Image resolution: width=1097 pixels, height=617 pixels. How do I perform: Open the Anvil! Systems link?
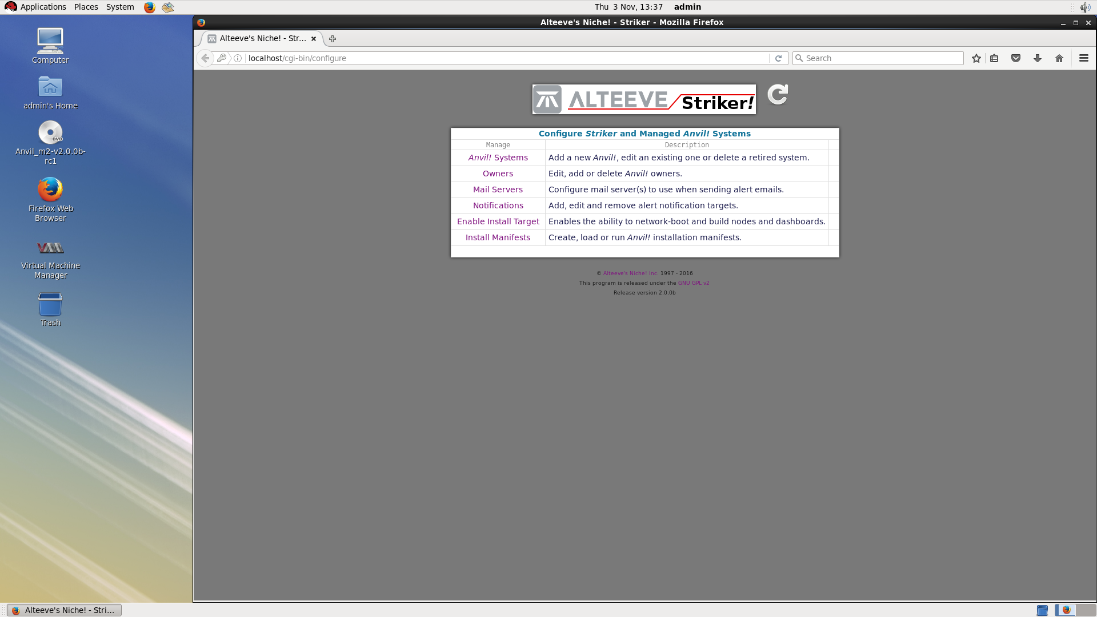(498, 158)
